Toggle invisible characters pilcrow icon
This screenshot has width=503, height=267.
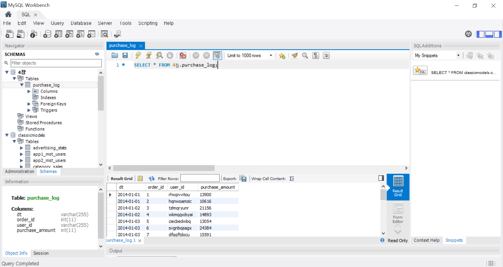click(316, 55)
